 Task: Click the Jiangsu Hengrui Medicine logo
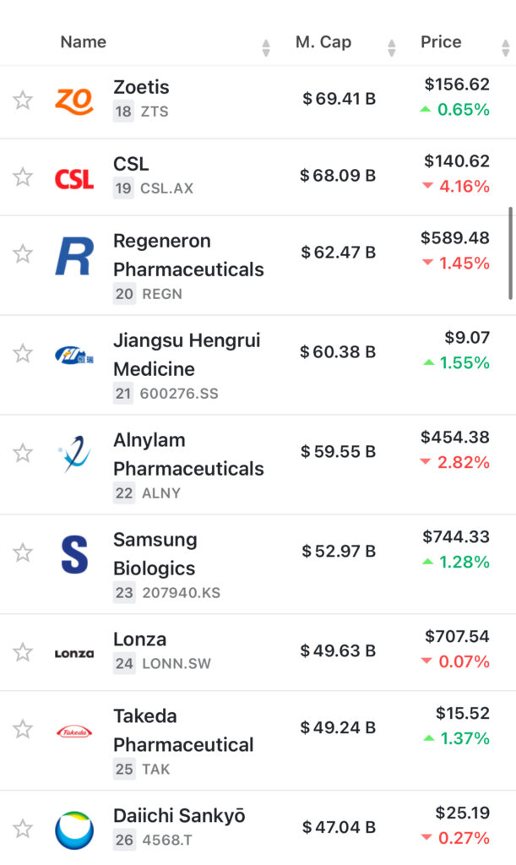pos(73,355)
